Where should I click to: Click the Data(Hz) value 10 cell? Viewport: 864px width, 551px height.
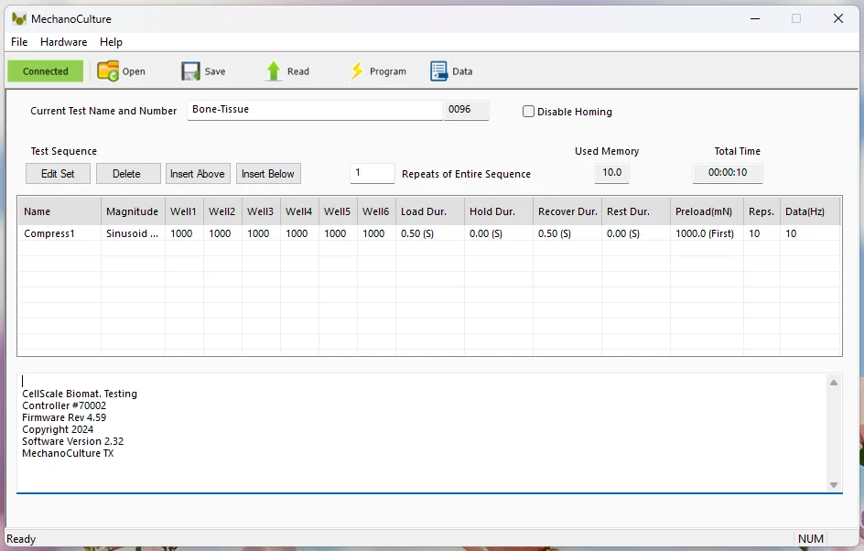[810, 233]
